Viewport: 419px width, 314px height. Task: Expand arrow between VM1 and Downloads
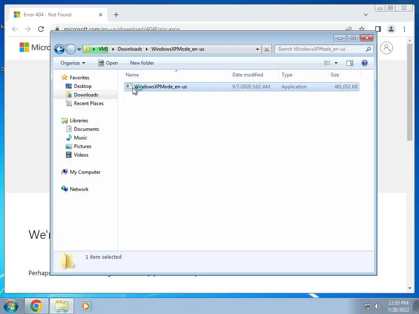[x=113, y=49]
